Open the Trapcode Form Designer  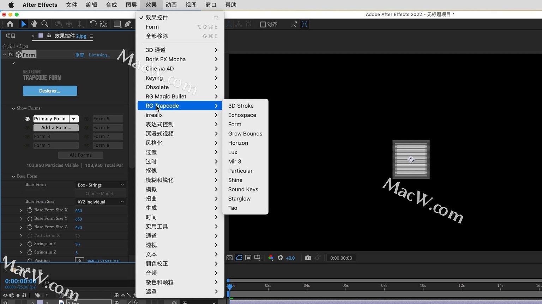(50, 91)
